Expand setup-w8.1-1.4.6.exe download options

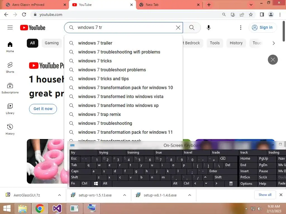190,195
